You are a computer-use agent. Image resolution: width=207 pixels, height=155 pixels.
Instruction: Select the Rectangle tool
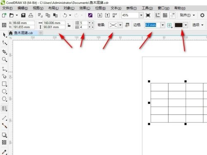pyautogui.click(x=4, y=84)
